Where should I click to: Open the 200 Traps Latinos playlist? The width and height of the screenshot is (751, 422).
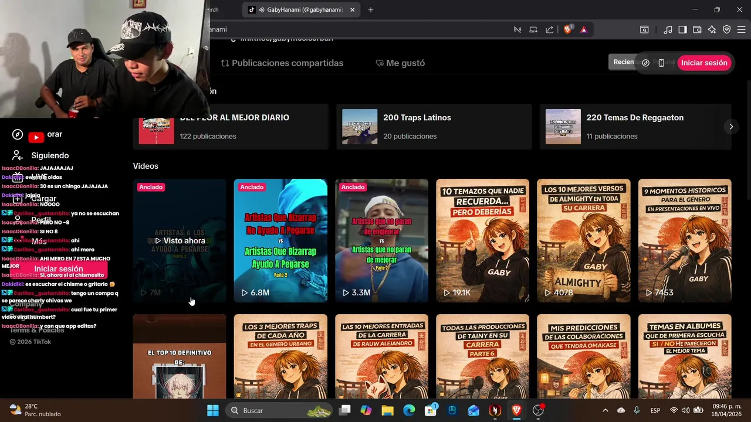coord(434,127)
